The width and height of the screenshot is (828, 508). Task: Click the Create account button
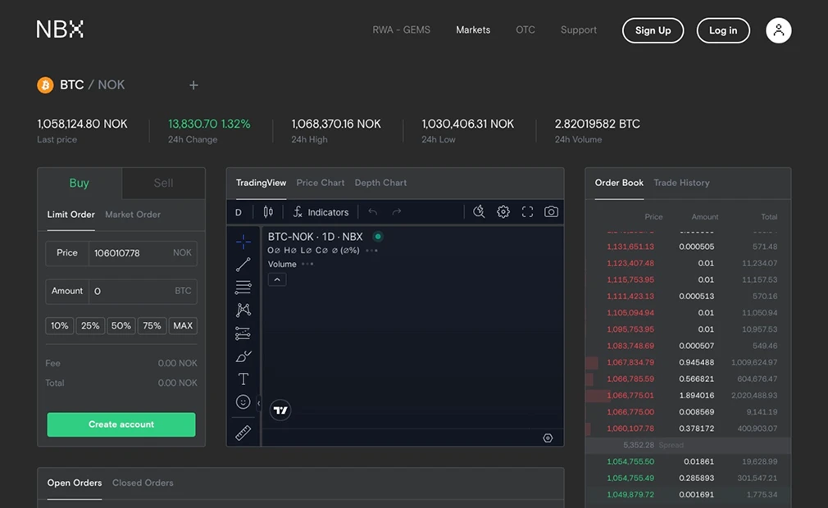(121, 424)
